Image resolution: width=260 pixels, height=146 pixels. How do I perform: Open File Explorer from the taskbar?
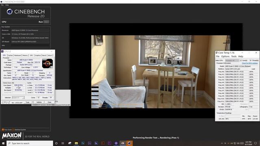pos(76,143)
